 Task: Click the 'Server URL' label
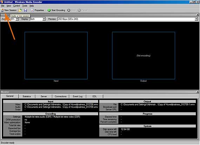coord(111,110)
